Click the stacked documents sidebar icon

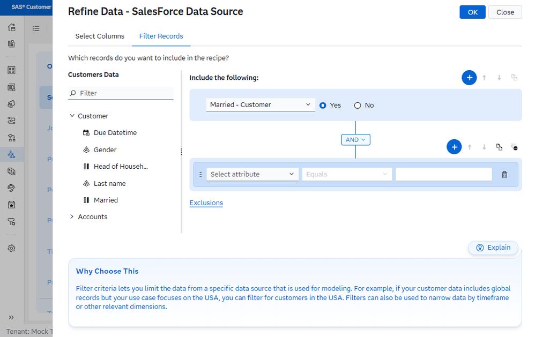coord(12,171)
